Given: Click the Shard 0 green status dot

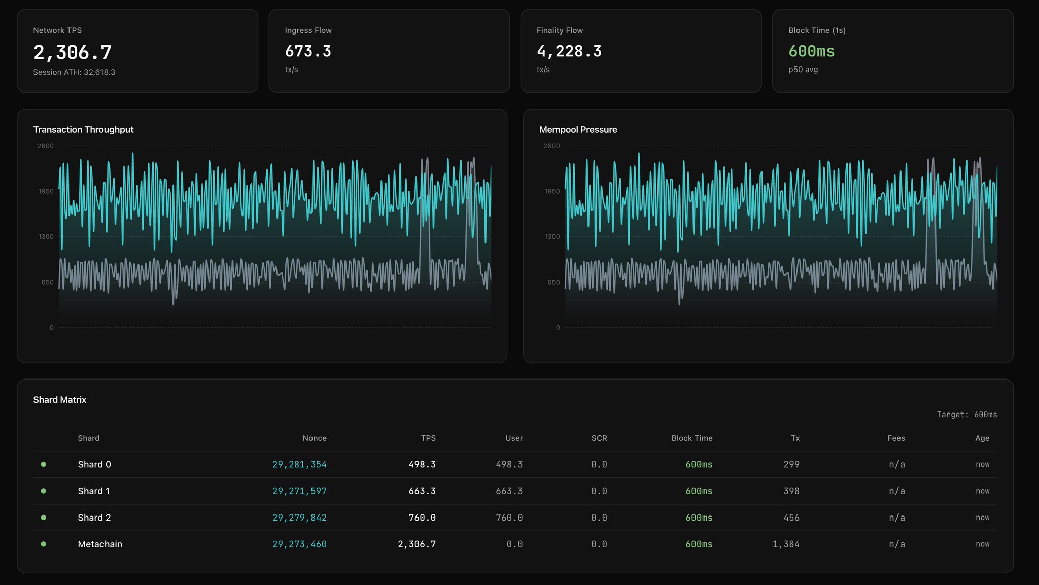Looking at the screenshot, I should click(44, 464).
